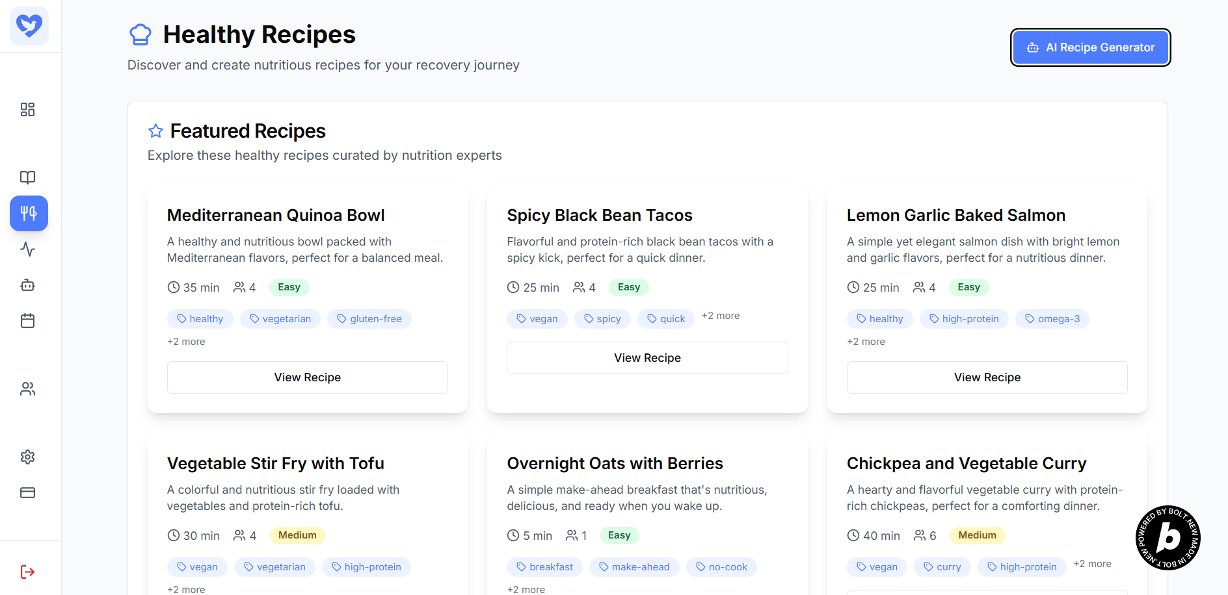
Task: Click the red logout icon
Action: click(x=28, y=572)
